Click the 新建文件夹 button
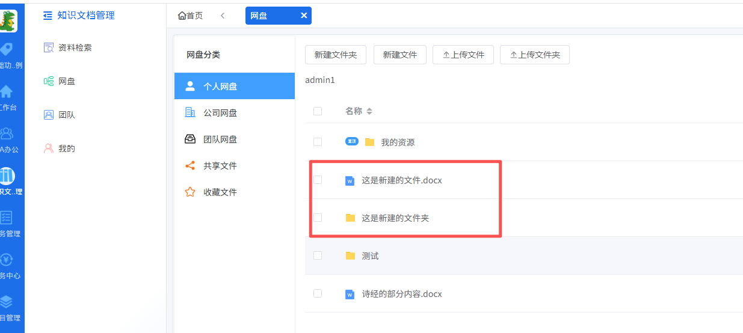Screen dimensions: 743x333 tap(336, 55)
